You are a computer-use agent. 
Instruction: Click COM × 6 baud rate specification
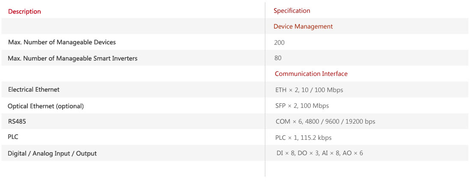coord(325,121)
